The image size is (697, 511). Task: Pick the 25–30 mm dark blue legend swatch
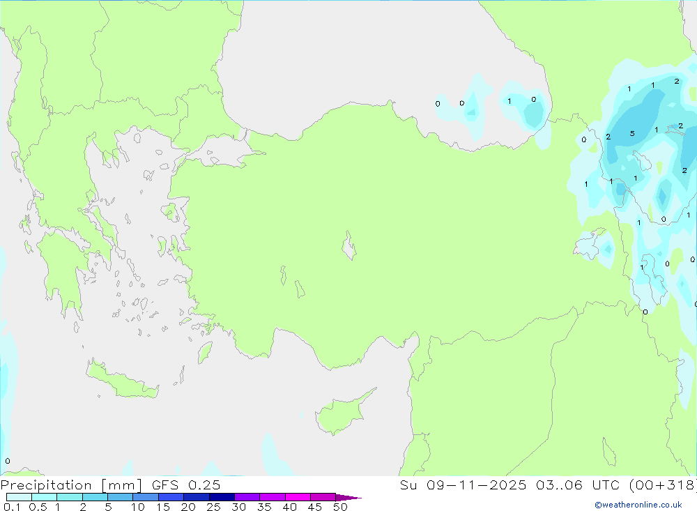(x=222, y=497)
